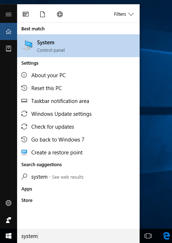The image size is (172, 243).
Task: Filter results by Apps icon
Action: [x=26, y=14]
